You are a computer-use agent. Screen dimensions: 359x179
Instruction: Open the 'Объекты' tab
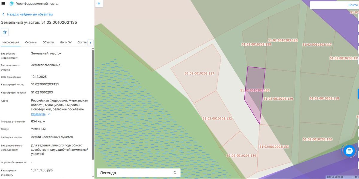tap(48, 42)
